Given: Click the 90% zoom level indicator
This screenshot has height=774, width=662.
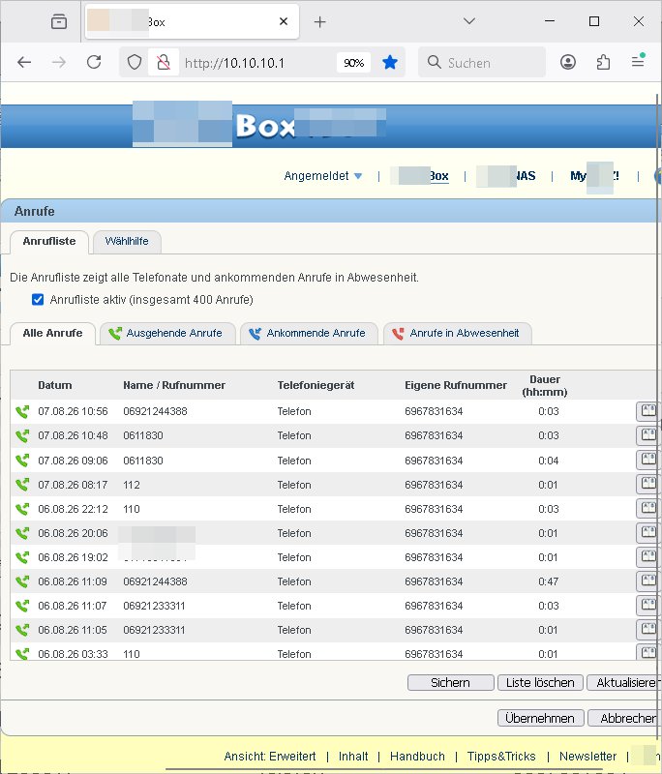Looking at the screenshot, I should 353,63.
